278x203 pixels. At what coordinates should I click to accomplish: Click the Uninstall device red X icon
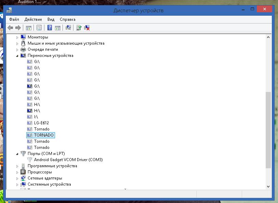(x=87, y=28)
